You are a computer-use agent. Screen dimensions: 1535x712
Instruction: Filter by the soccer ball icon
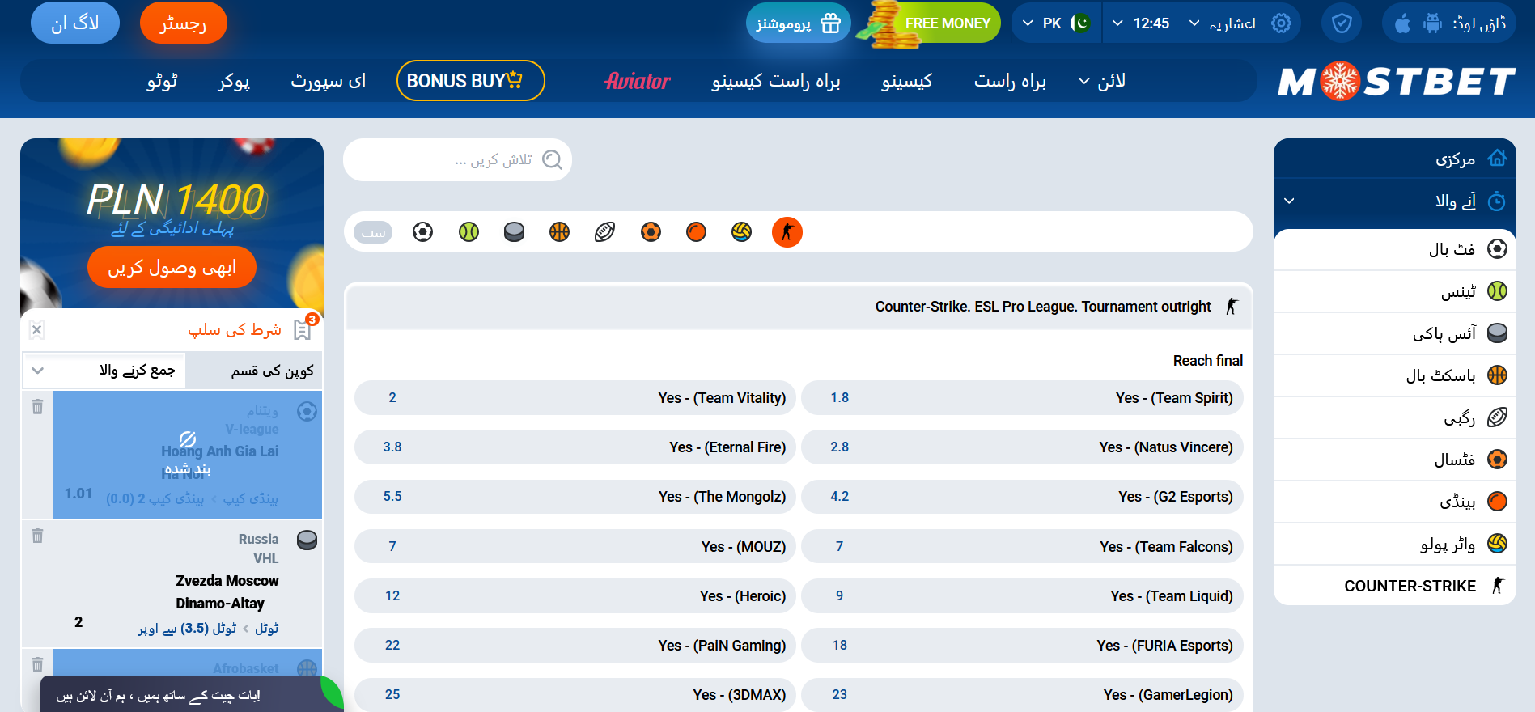pos(422,232)
